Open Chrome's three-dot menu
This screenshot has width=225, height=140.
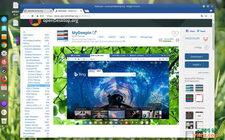pyautogui.click(x=211, y=16)
